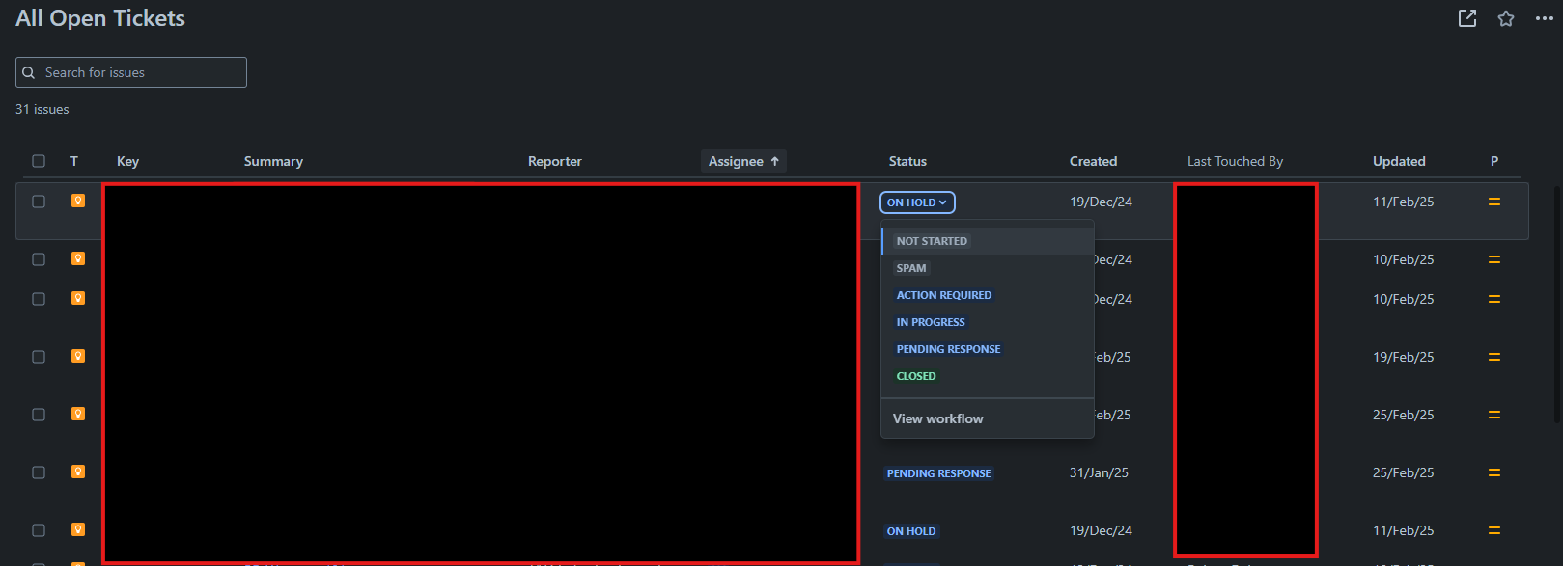Click the All Open Tickets title
This screenshot has height=566, width=1563.
100,18
